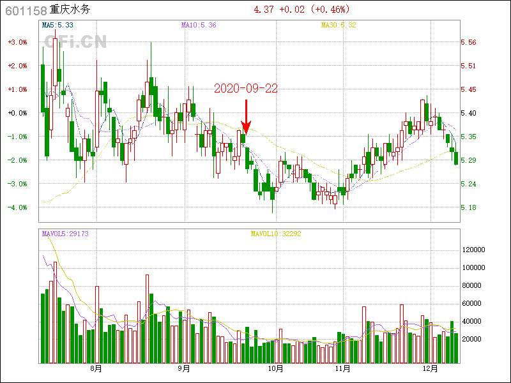Click the MAVOL10:32292 volume label
This screenshot has height=383, width=511.
coord(276,234)
